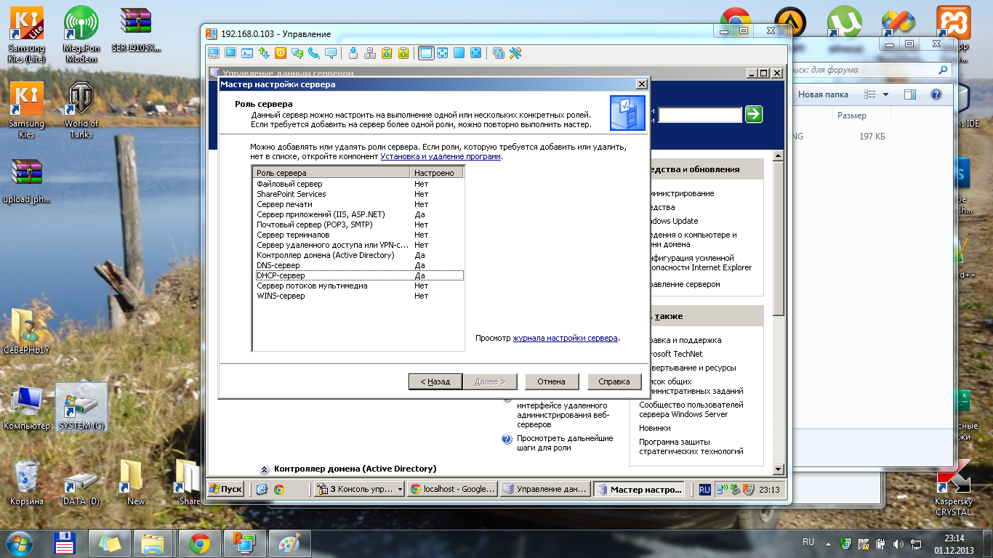Select Full Screen Stretch view icon

pos(476,53)
